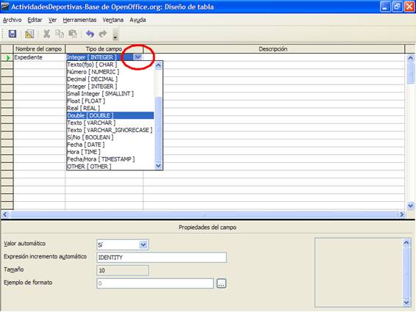This screenshot has height=312, width=416.
Task: Open the Archivo menu
Action: [12, 20]
